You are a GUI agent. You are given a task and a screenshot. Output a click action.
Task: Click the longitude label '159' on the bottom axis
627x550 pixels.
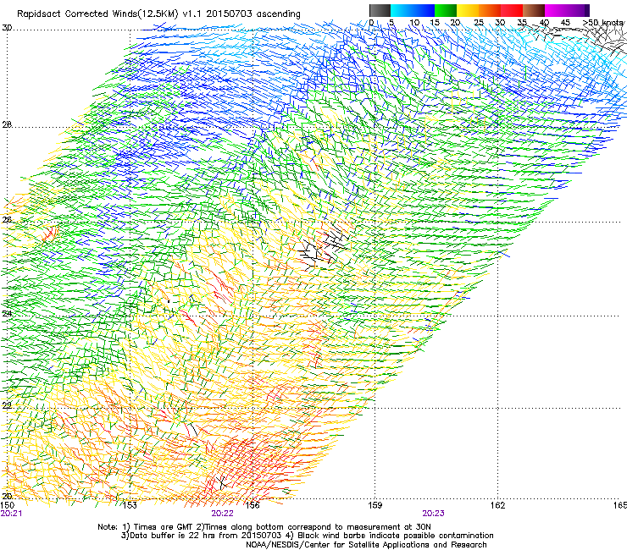(x=375, y=505)
